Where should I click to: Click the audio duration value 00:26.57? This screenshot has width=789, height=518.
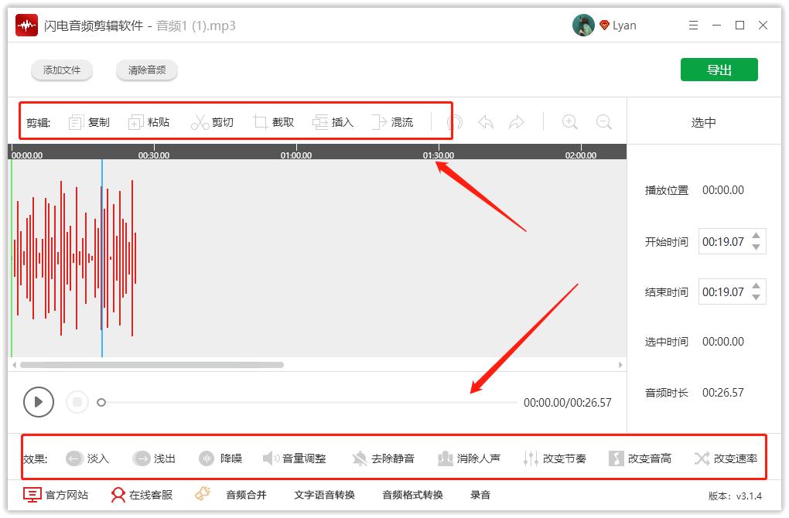point(723,392)
